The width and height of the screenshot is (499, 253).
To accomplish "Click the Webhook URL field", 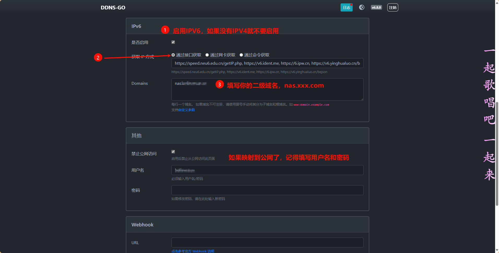I will tap(267, 243).
